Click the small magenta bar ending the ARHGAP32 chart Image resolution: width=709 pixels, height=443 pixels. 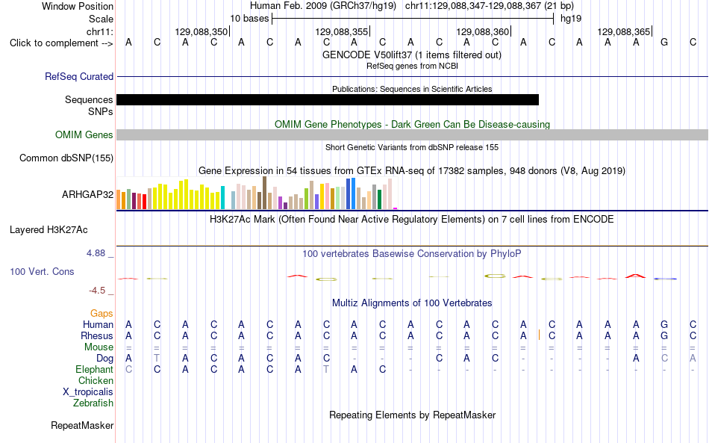tap(396, 208)
